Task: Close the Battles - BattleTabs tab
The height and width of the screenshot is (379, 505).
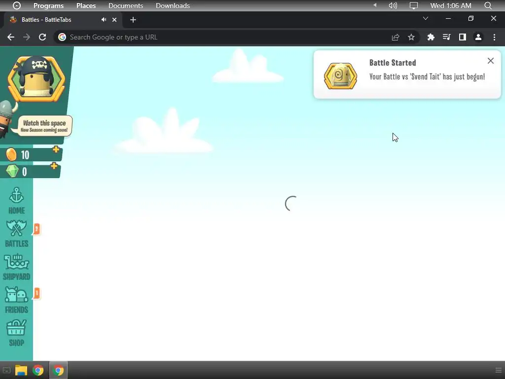Action: [x=114, y=20]
